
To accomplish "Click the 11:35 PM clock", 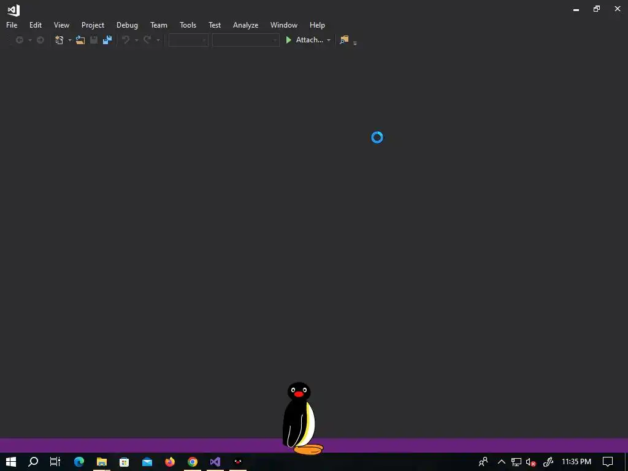I will [576, 462].
